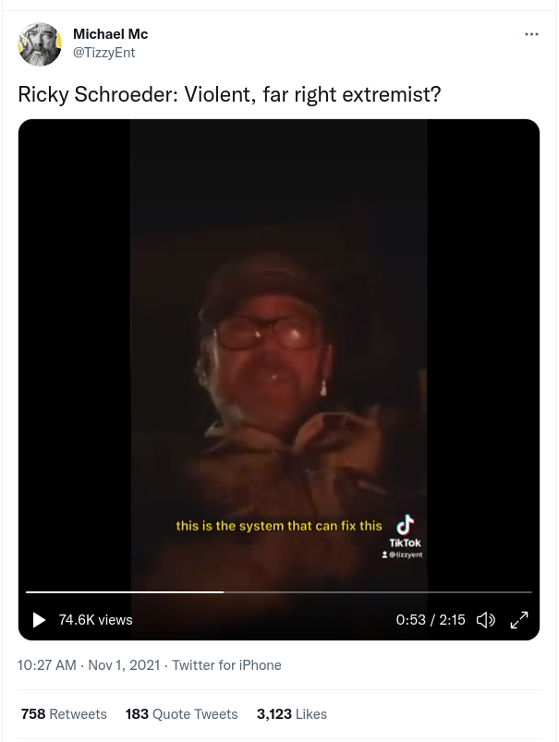Click the Ricky Schroeder tweet text

coord(229,94)
